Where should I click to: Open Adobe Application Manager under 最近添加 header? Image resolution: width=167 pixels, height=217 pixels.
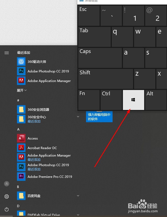tap(44, 81)
